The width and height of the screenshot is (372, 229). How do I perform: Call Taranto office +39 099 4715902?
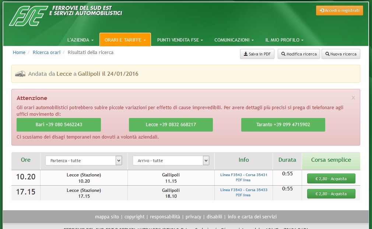pyautogui.click(x=283, y=125)
